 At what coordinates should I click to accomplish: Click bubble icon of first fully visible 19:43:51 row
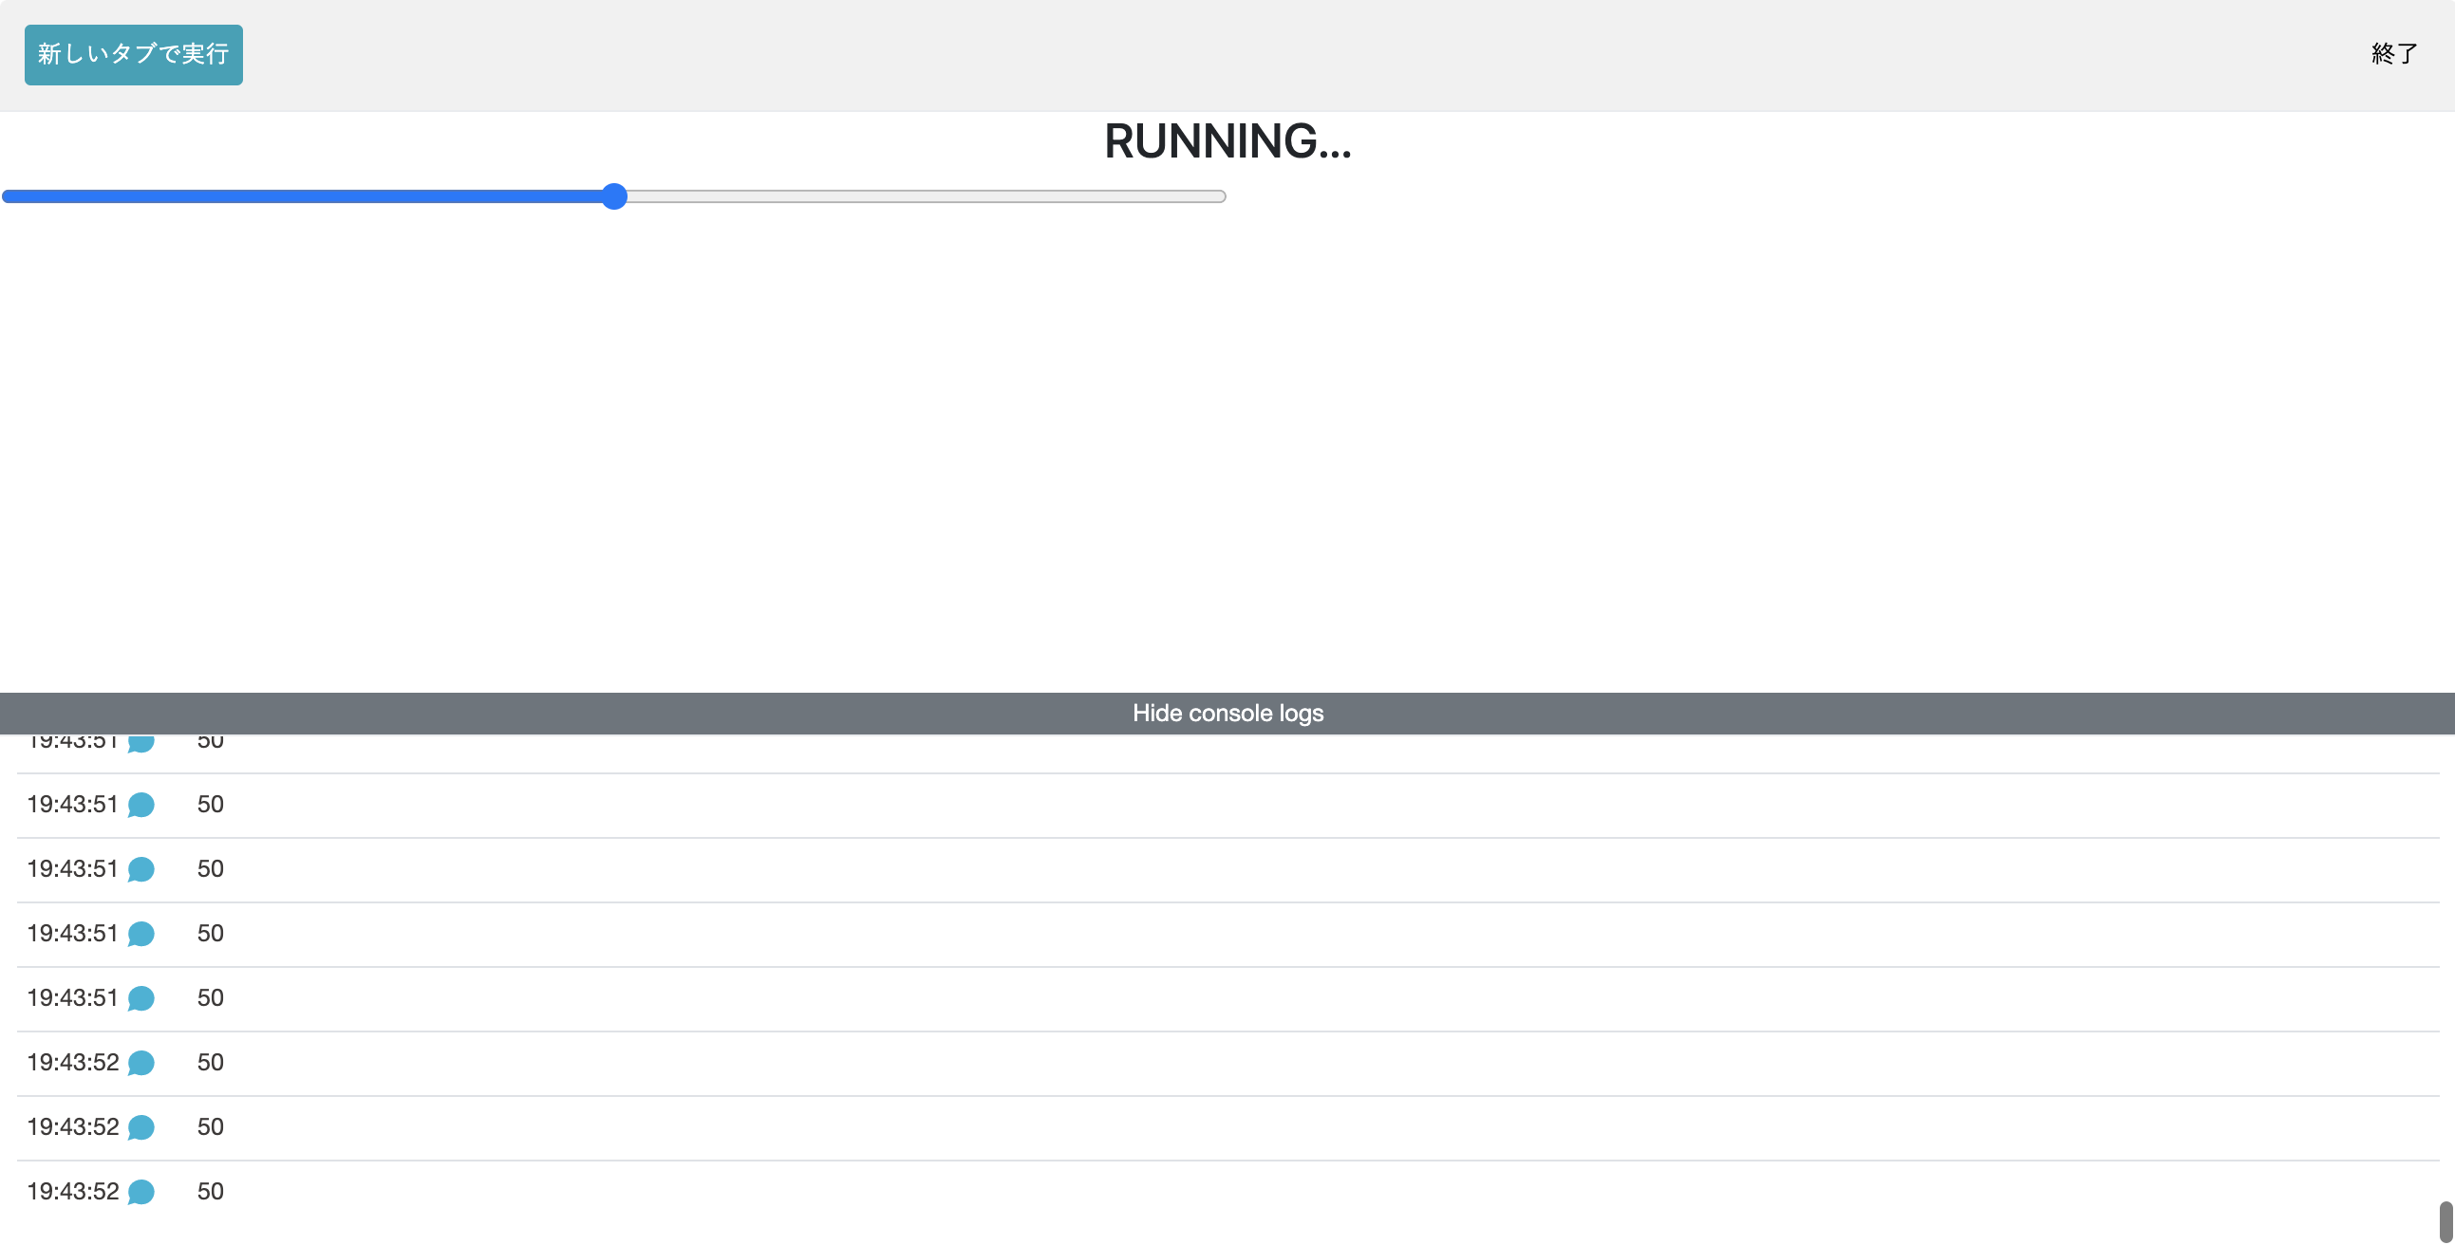141,805
